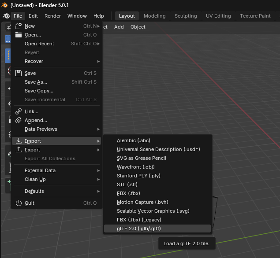This screenshot has width=280, height=258.
Task: Import Scalable Vector Graphics (.svg)
Action: pos(157,211)
